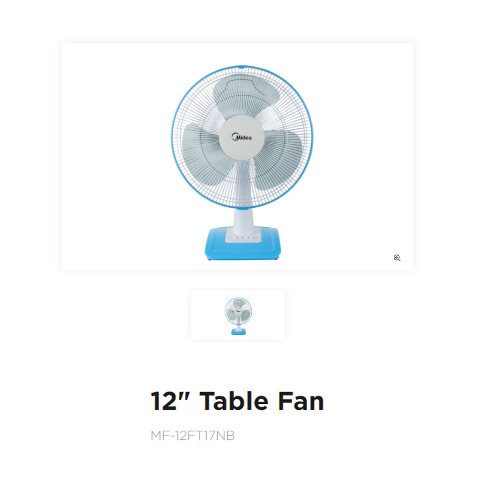
Task: Select the model number MF-12FT17NB text
Action: click(192, 436)
